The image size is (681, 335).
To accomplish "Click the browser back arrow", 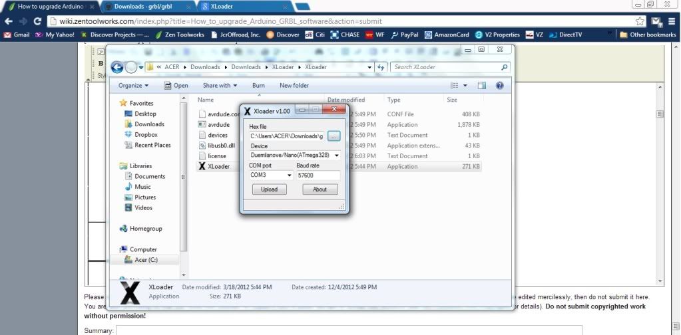I will [x=9, y=21].
